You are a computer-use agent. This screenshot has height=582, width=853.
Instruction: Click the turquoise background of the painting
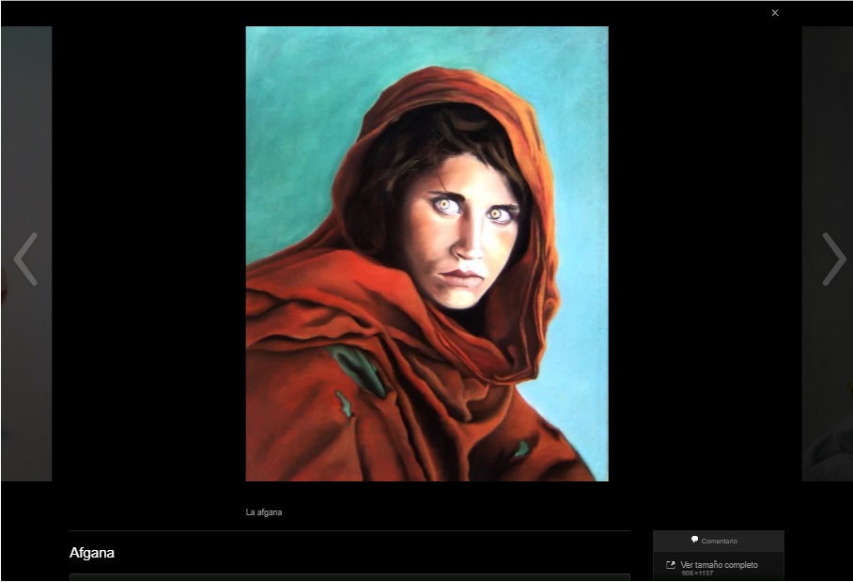(x=291, y=113)
